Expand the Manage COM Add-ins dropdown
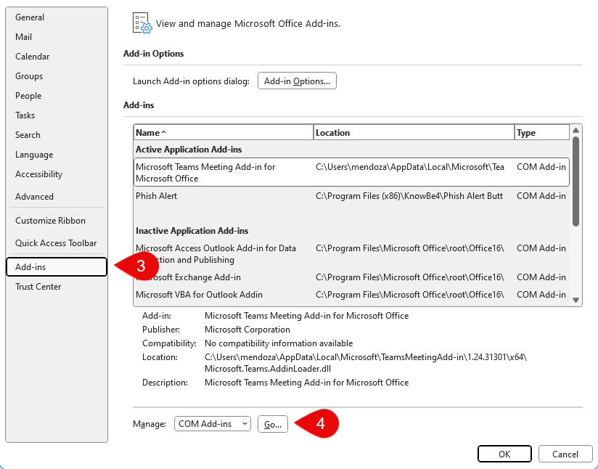This screenshot has width=598, height=469. coord(213,424)
